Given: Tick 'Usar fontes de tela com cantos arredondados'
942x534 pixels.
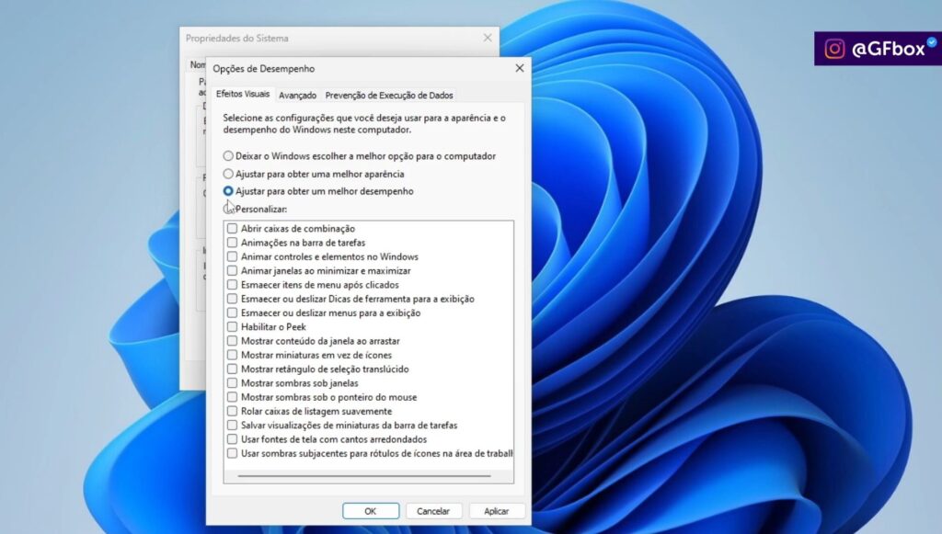Looking at the screenshot, I should coord(232,439).
